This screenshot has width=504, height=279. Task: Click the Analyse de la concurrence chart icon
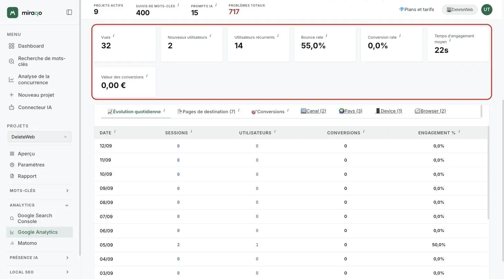coord(11,79)
